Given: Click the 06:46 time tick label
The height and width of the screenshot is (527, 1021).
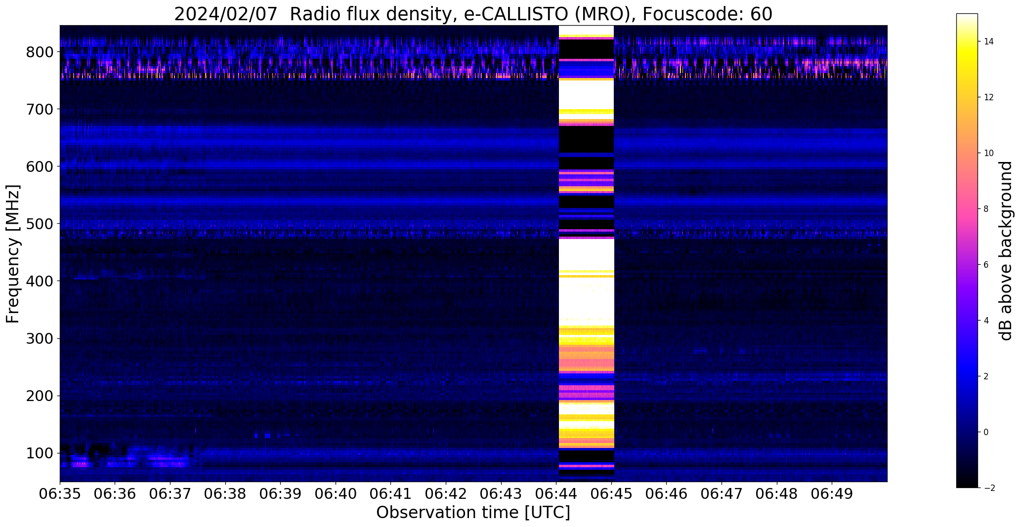Looking at the screenshot, I should coord(667,494).
